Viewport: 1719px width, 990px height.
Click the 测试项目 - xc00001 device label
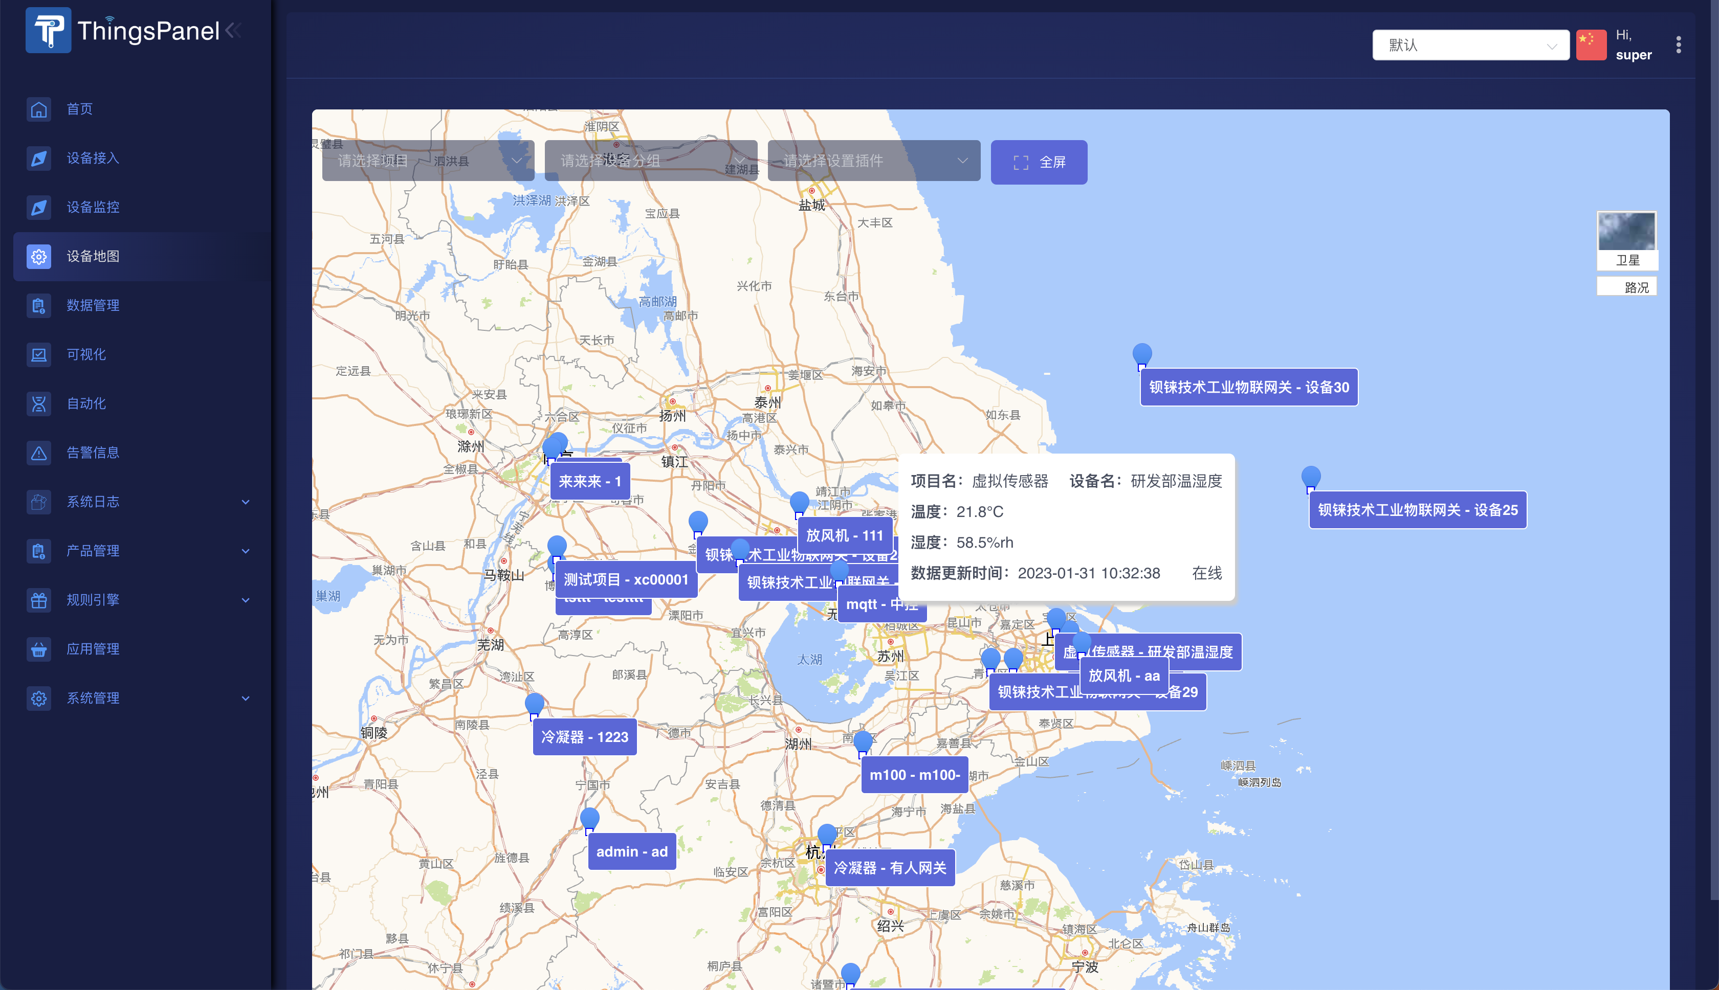point(626,579)
